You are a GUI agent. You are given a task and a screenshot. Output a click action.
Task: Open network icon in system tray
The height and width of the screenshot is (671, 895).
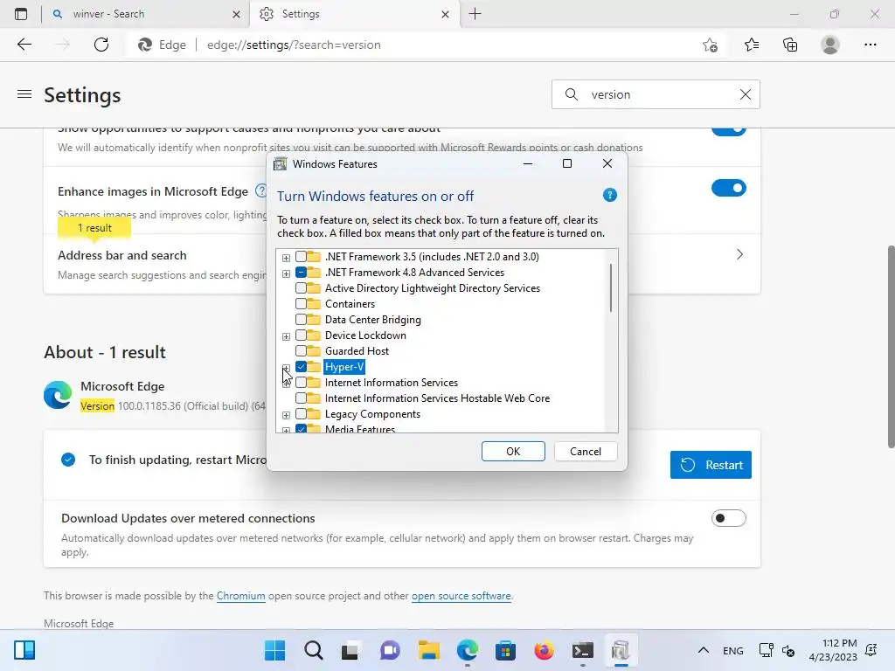[766, 650]
